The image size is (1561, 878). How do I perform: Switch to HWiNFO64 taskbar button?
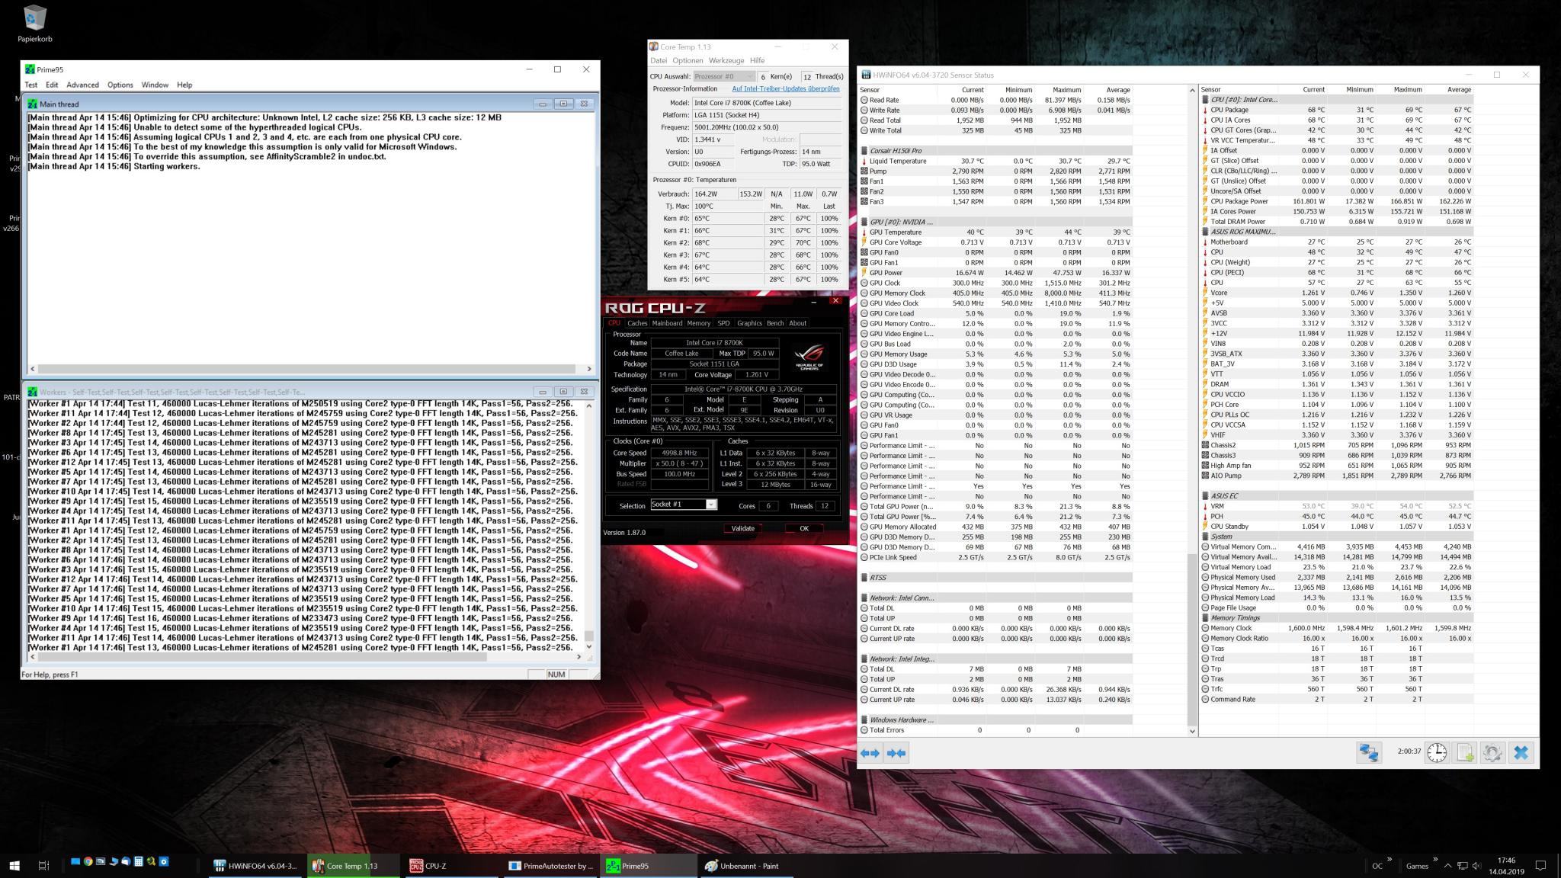click(257, 866)
